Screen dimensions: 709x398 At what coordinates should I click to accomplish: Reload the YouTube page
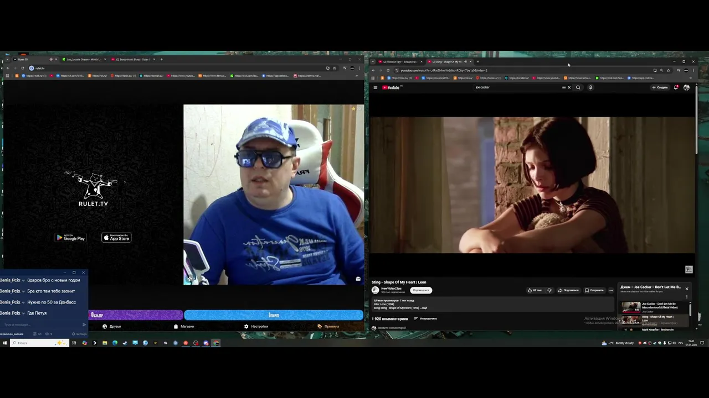point(388,70)
